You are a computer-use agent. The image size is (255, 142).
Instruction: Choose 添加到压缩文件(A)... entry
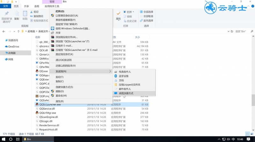click(81, 37)
